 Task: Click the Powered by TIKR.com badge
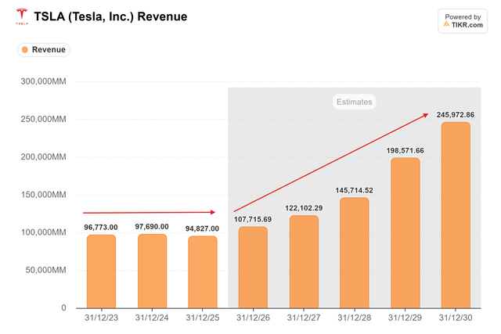[463, 21]
